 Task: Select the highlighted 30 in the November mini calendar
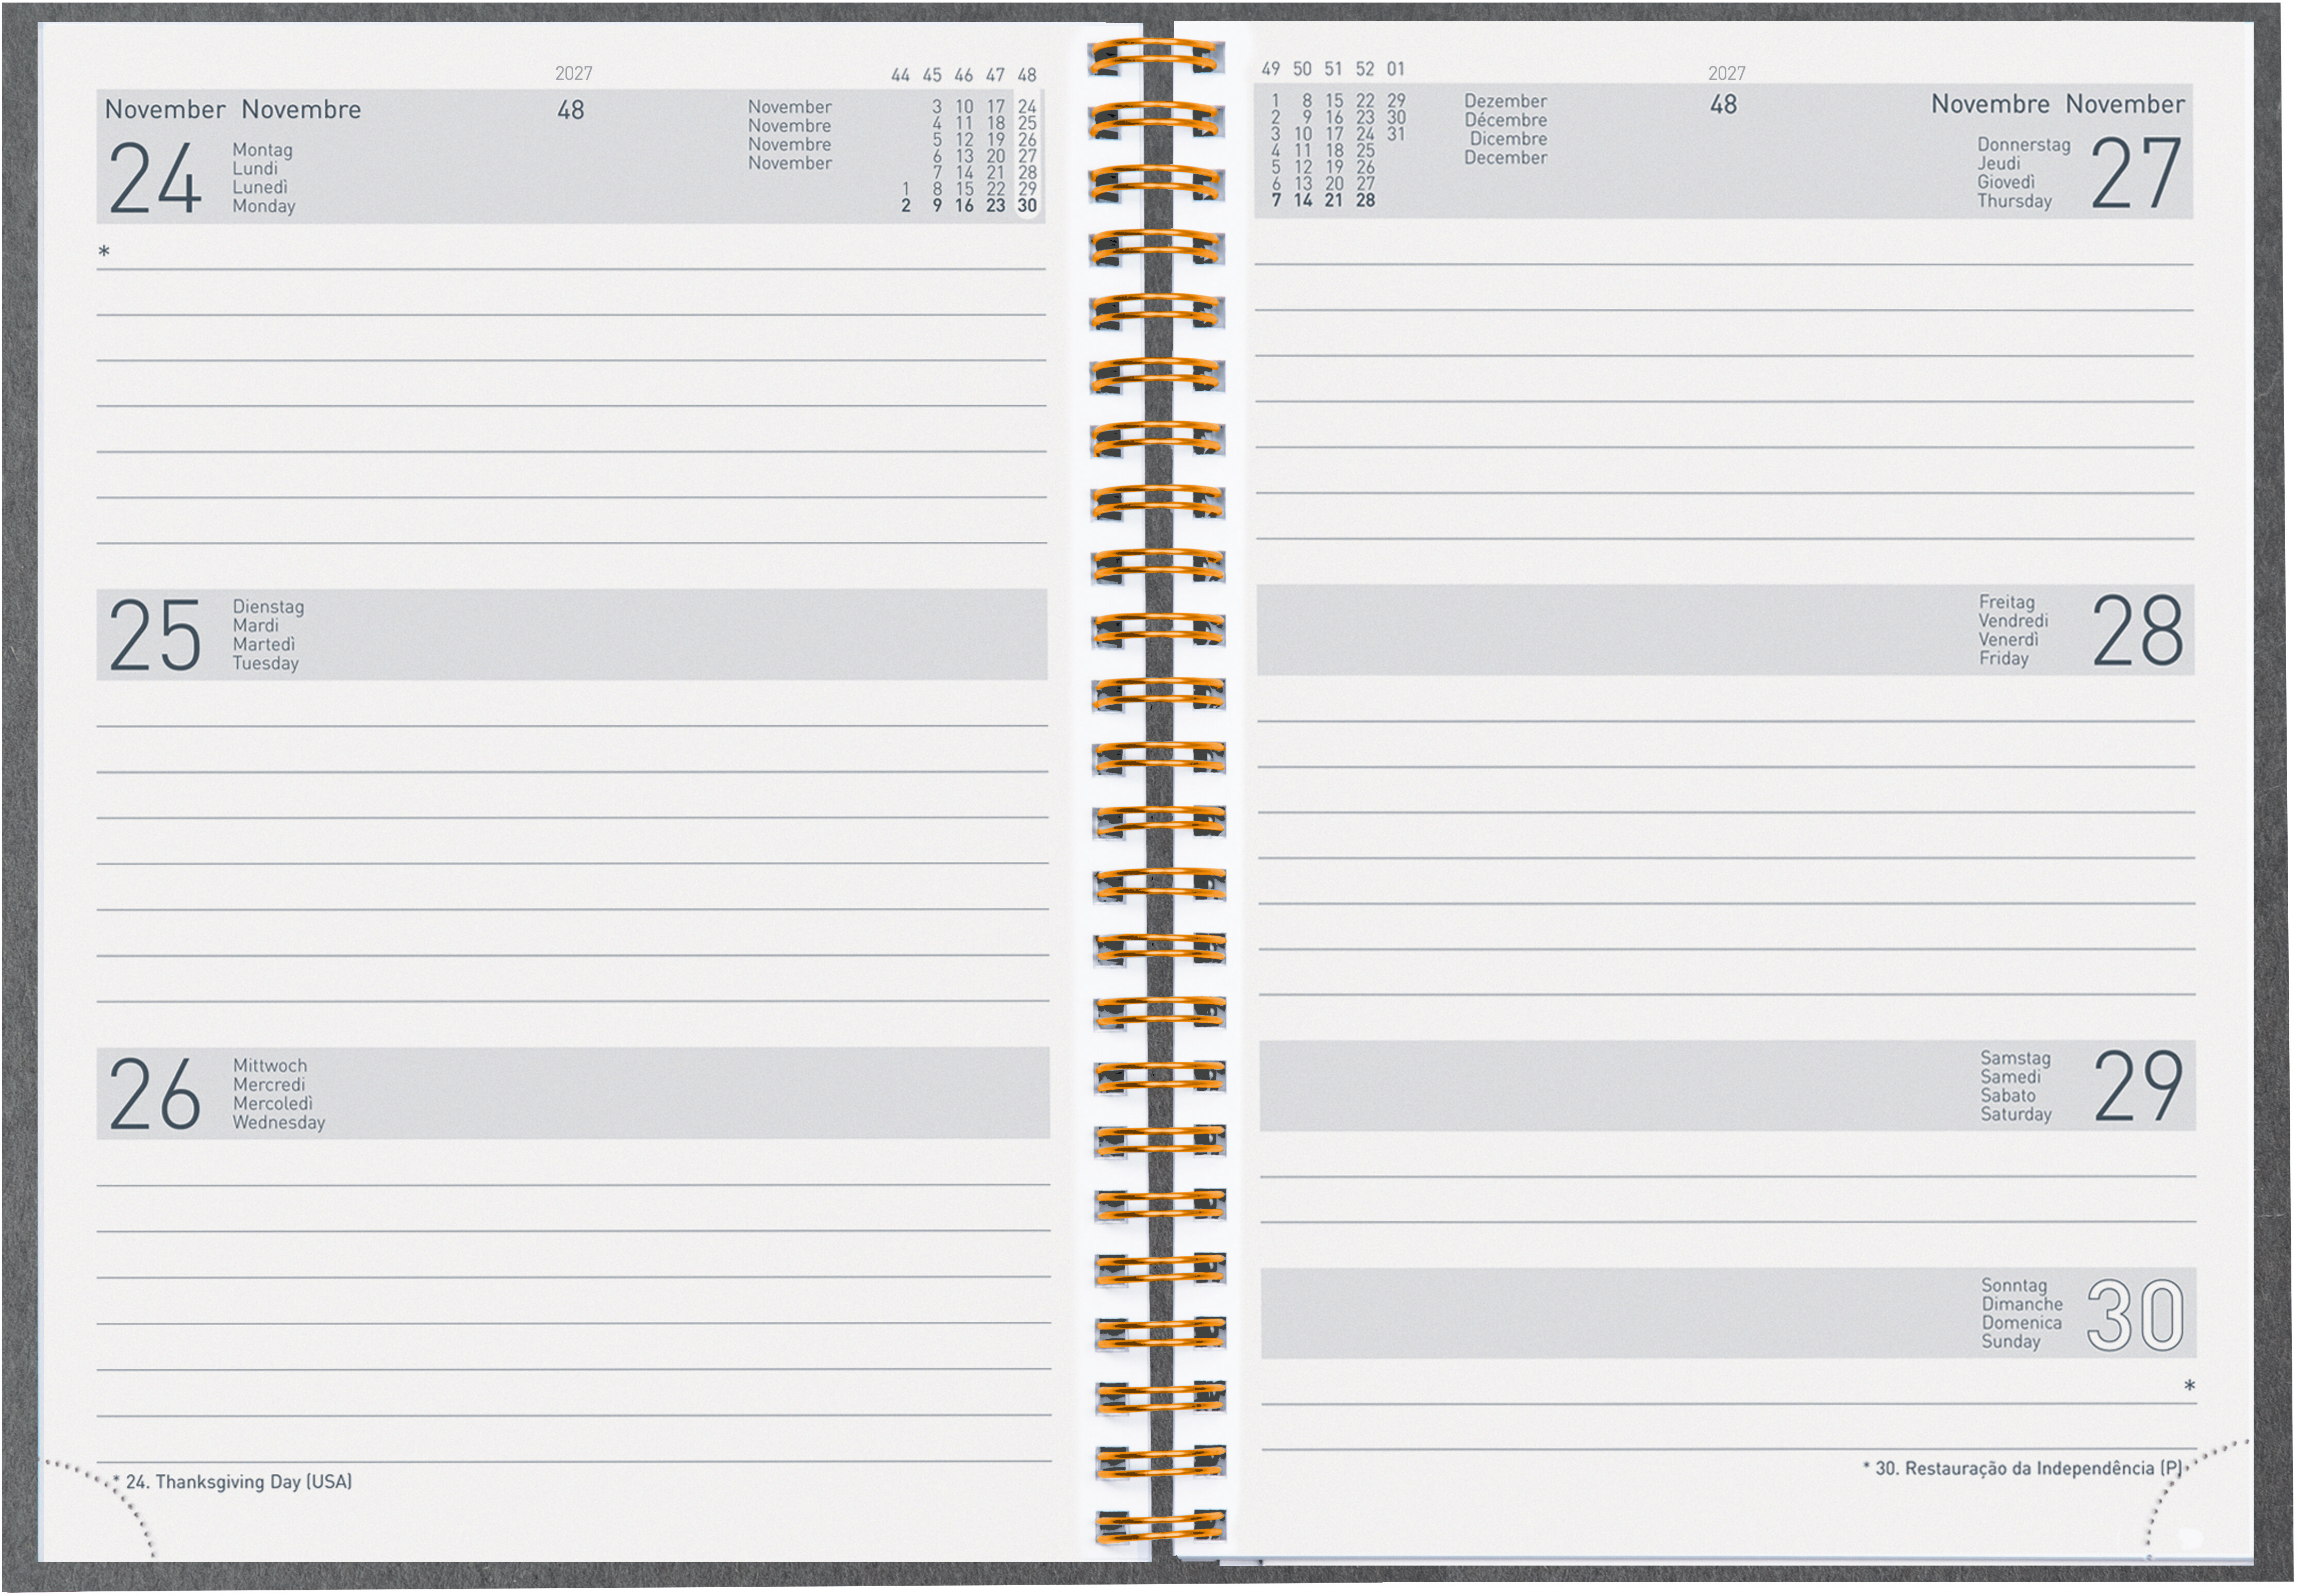click(x=1027, y=205)
